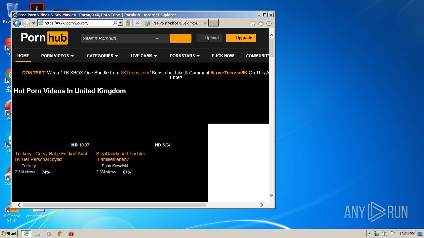Open the recent pages dropdown next to Forward
Image resolution: width=424 pixels, height=238 pixels.
[x=33, y=23]
